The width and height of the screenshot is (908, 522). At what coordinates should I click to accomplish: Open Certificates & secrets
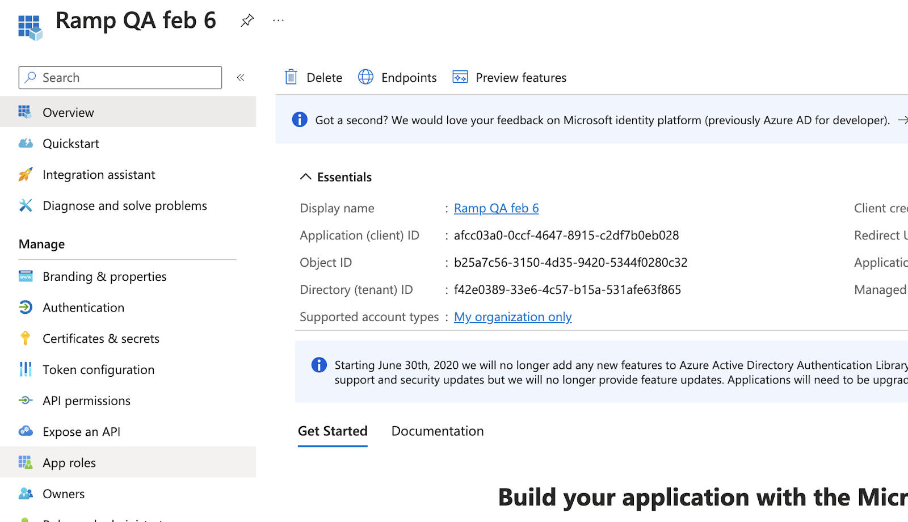pyautogui.click(x=128, y=338)
